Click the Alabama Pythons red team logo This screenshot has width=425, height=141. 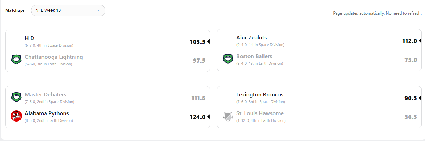click(x=16, y=116)
